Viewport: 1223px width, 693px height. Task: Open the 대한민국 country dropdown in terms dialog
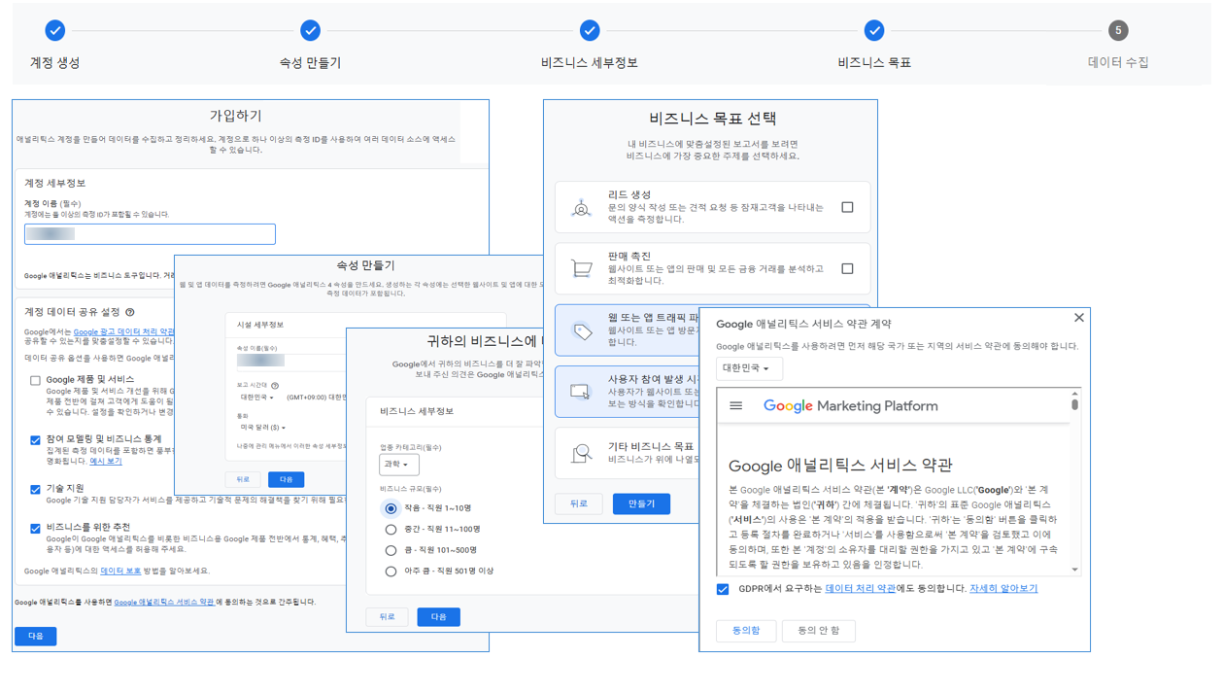(749, 368)
